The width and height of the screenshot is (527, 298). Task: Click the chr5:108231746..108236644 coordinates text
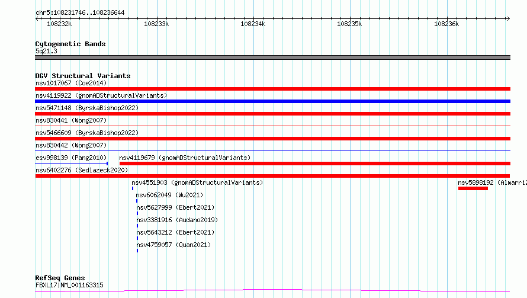coord(80,12)
